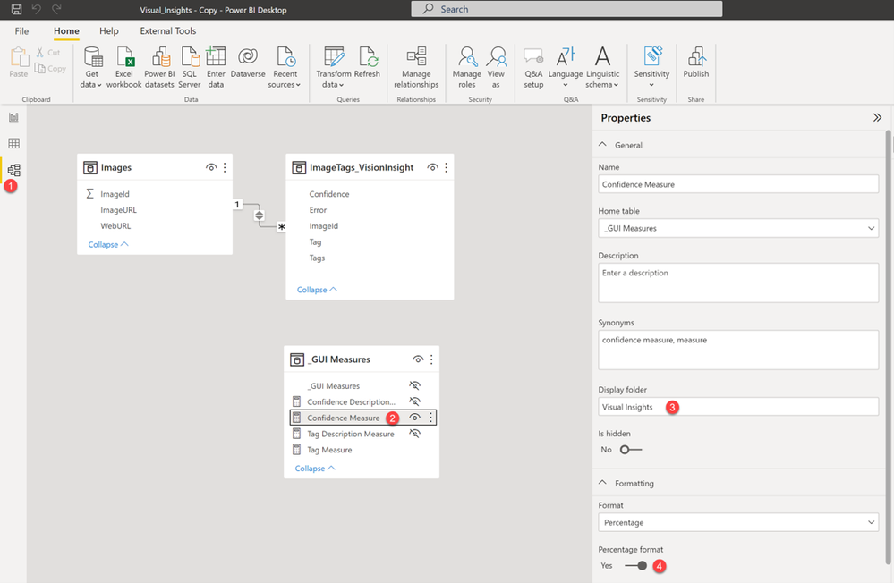
Task: Edit the Name field
Action: [738, 184]
